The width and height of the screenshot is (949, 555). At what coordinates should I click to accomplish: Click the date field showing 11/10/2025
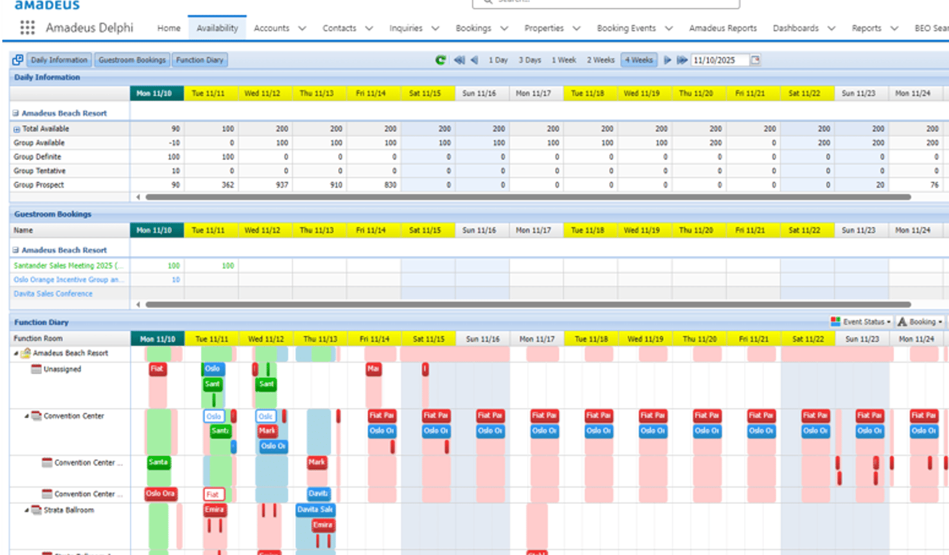coord(719,60)
